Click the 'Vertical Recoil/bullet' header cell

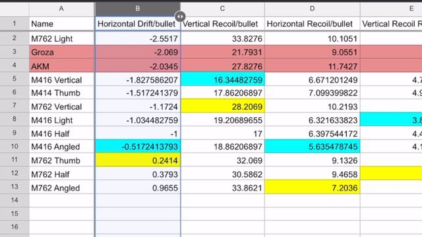(x=223, y=24)
